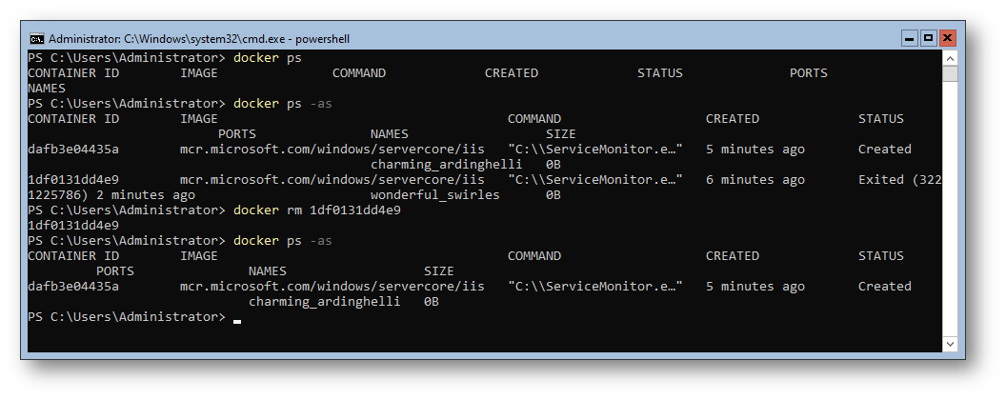Click the scrollbar up arrow
1006x400 pixels.
coord(950,58)
